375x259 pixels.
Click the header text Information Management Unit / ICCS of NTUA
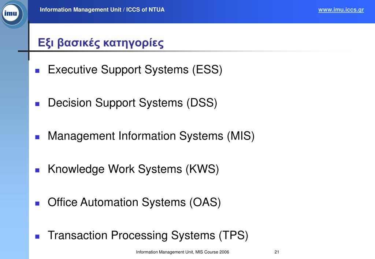tap(102, 10)
